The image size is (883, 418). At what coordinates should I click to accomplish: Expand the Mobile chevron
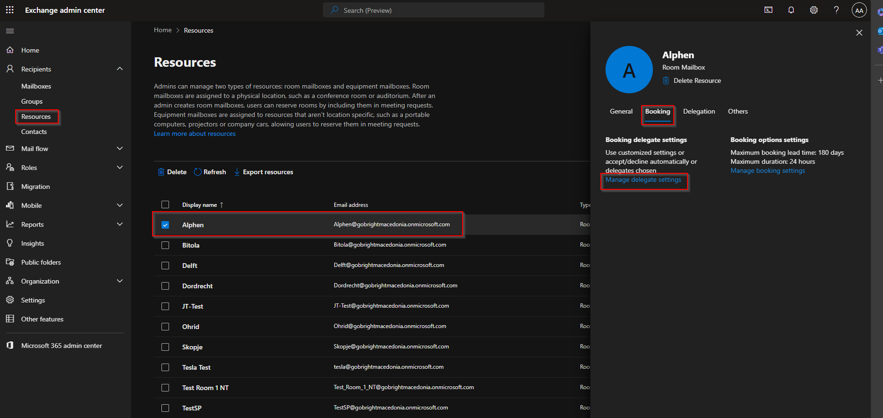(x=120, y=205)
